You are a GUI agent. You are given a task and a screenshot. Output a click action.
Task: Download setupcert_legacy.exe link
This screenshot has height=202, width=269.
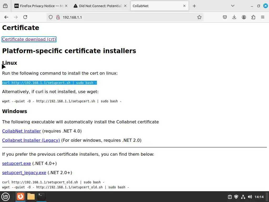[24, 173]
